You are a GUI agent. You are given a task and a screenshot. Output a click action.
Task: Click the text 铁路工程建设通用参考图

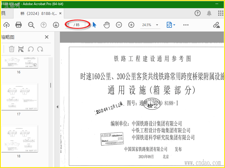tap(152, 59)
